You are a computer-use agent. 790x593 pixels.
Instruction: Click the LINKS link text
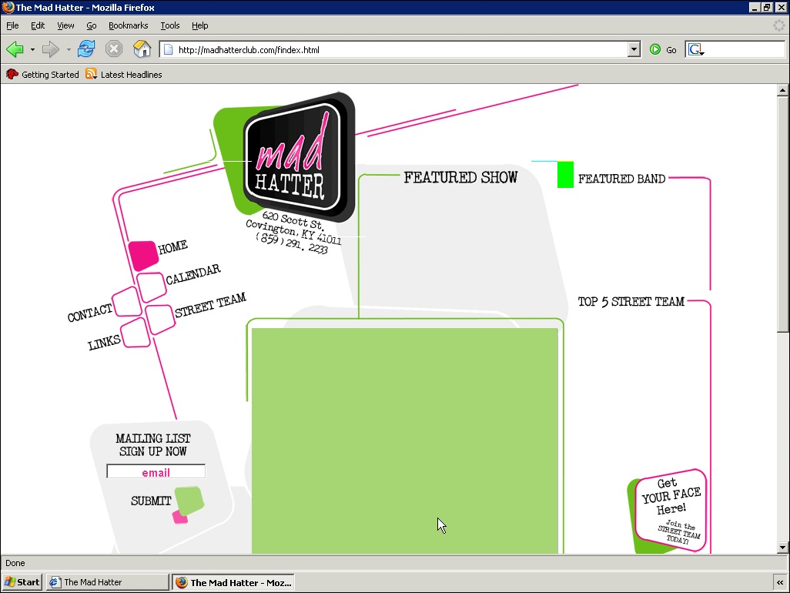pyautogui.click(x=104, y=343)
